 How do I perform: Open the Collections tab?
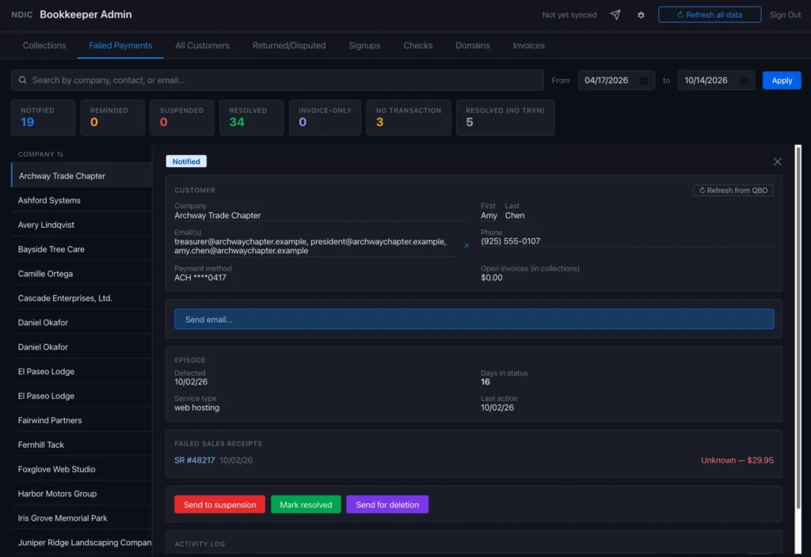pos(44,45)
